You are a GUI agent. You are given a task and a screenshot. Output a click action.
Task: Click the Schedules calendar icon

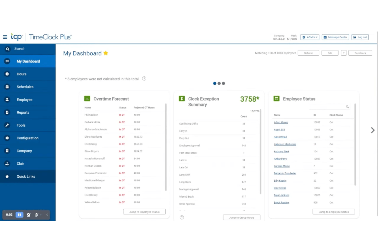[7, 87]
